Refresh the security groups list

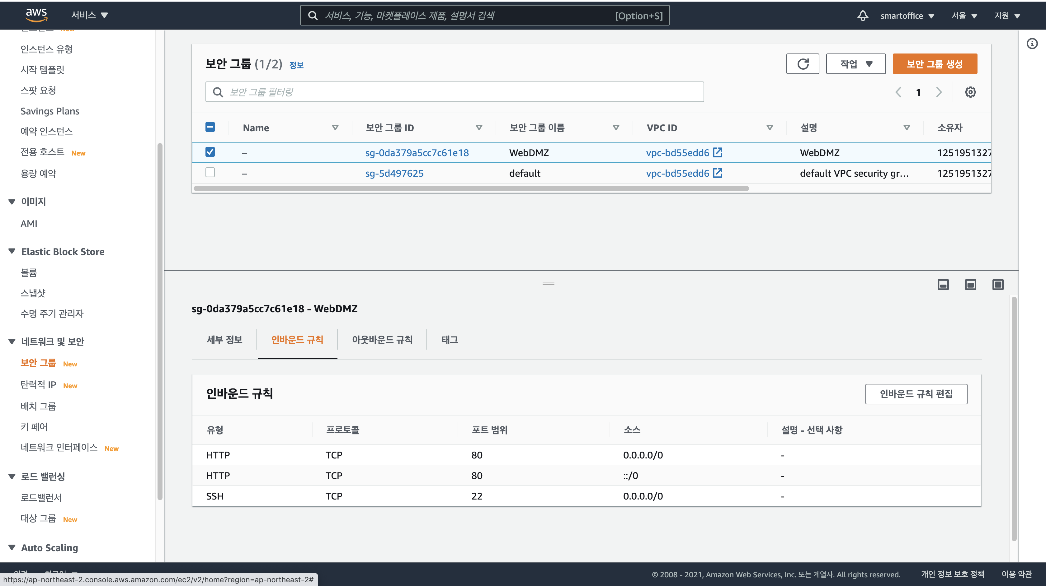(x=802, y=64)
